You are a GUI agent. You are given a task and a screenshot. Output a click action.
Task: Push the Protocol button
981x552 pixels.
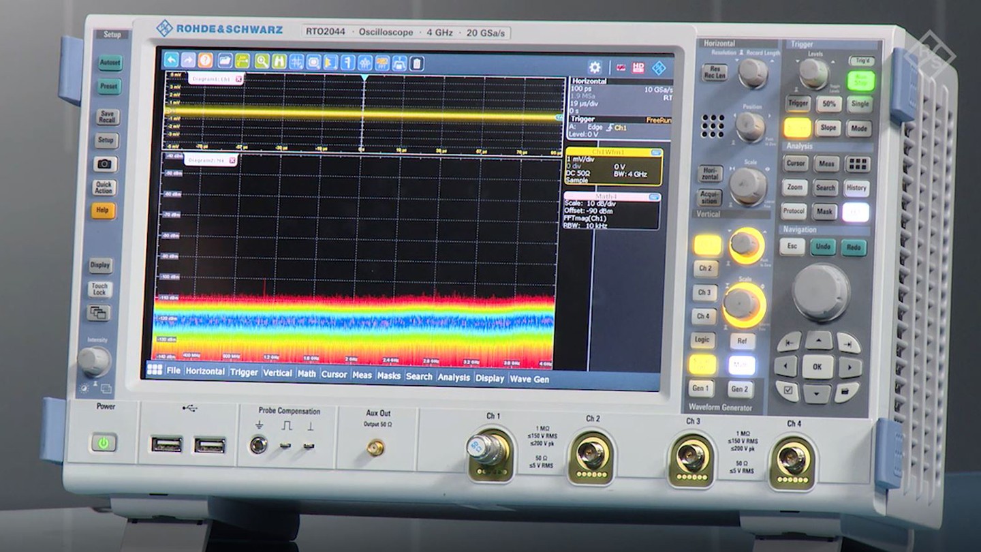(794, 211)
